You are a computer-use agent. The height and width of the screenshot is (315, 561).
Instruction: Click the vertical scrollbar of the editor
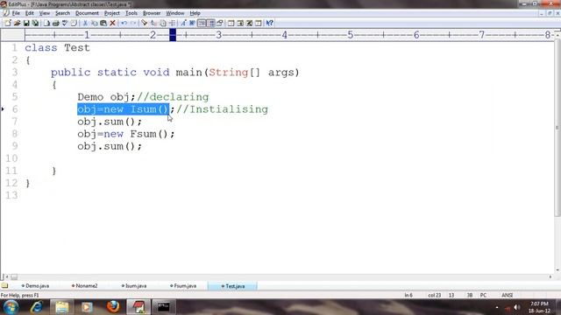coord(557,127)
